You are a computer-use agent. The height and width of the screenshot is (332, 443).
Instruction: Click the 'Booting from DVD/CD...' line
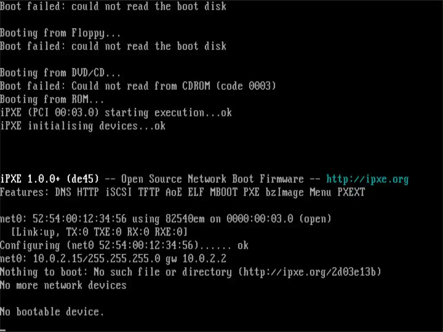[60, 73]
